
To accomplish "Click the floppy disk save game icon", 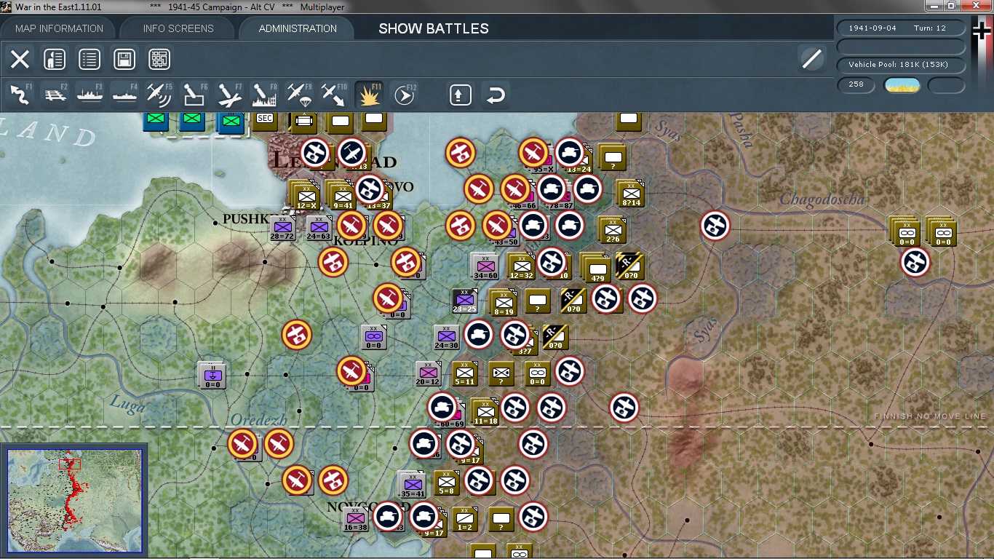I will pos(124,60).
